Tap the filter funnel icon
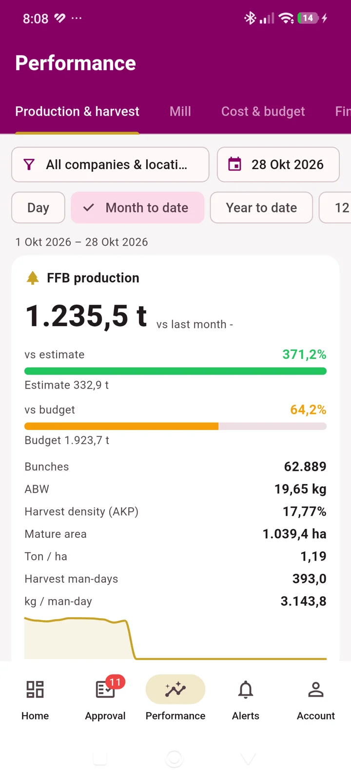 click(29, 165)
